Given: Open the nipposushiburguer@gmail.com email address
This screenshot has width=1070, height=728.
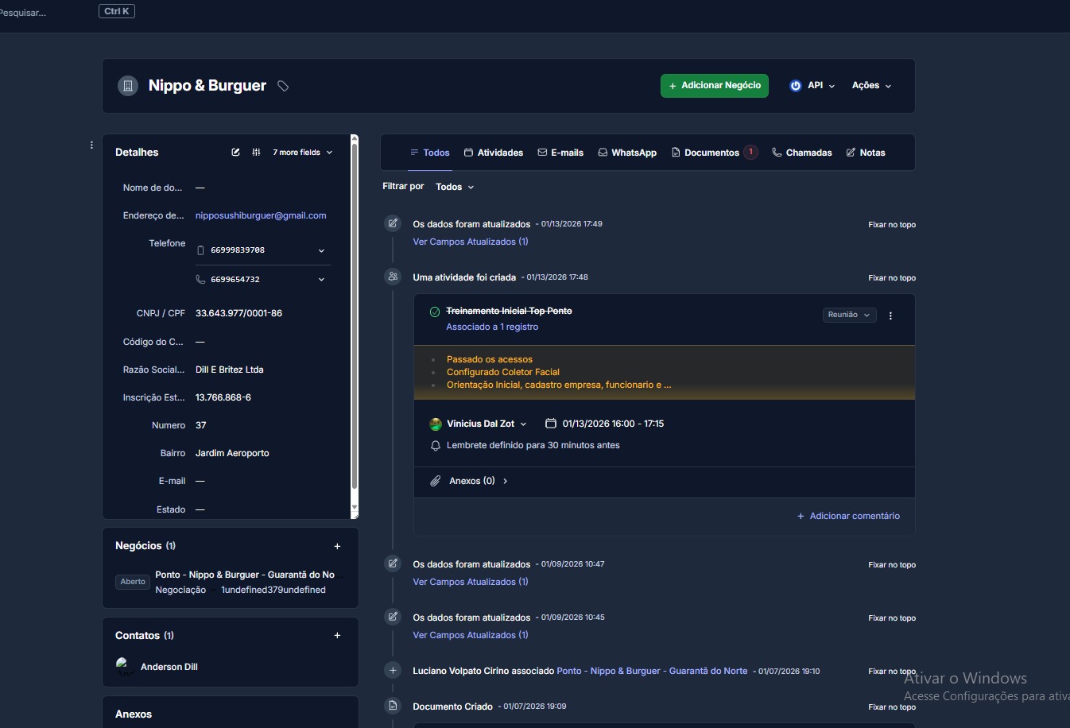Looking at the screenshot, I should pyautogui.click(x=261, y=215).
